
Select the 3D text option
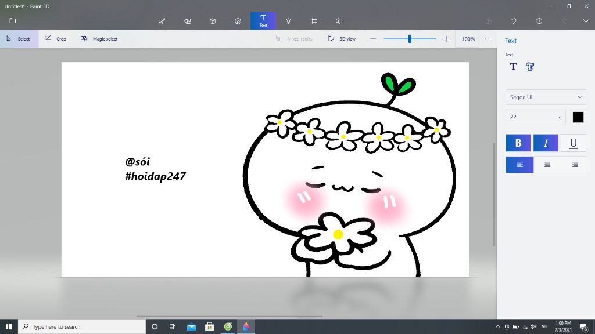click(x=530, y=67)
